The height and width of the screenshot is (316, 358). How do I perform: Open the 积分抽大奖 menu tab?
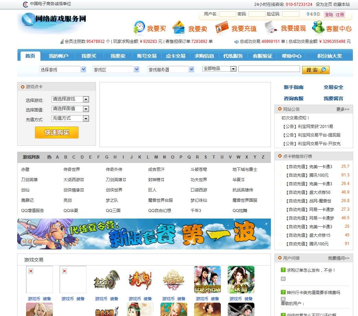330,56
